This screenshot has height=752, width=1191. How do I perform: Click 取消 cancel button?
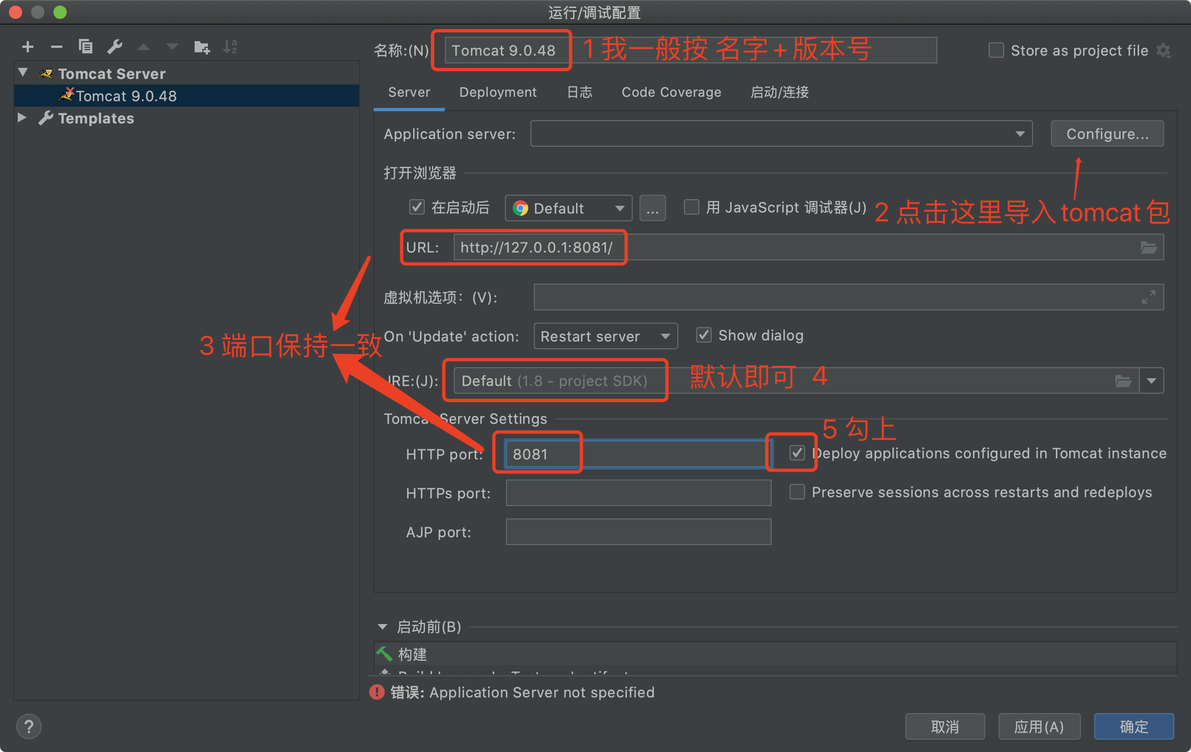click(x=945, y=726)
